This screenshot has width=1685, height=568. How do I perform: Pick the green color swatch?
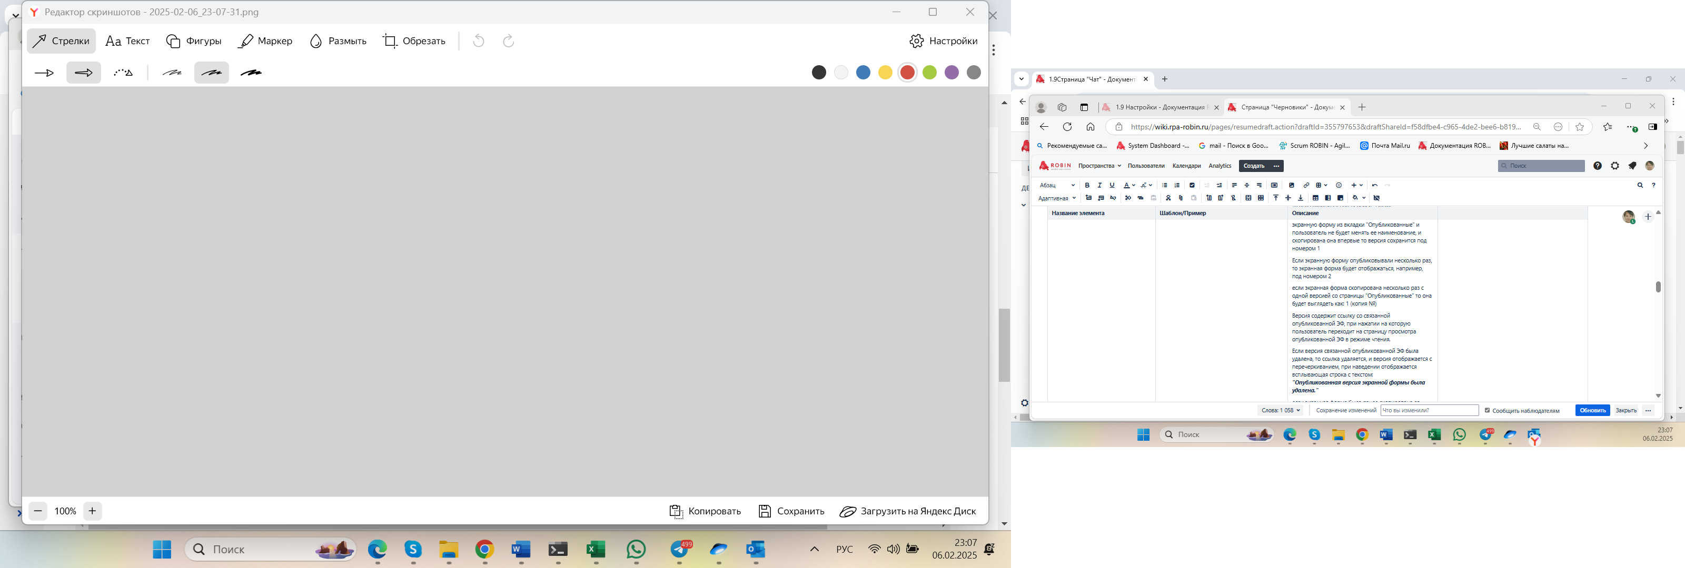(929, 73)
